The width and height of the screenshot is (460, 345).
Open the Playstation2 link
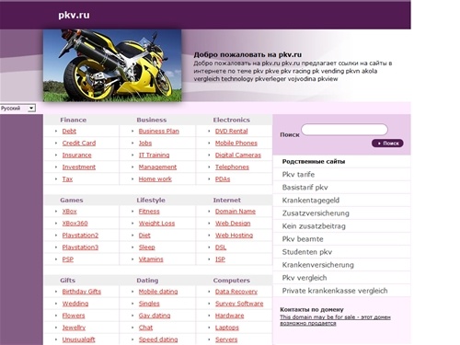click(x=80, y=235)
